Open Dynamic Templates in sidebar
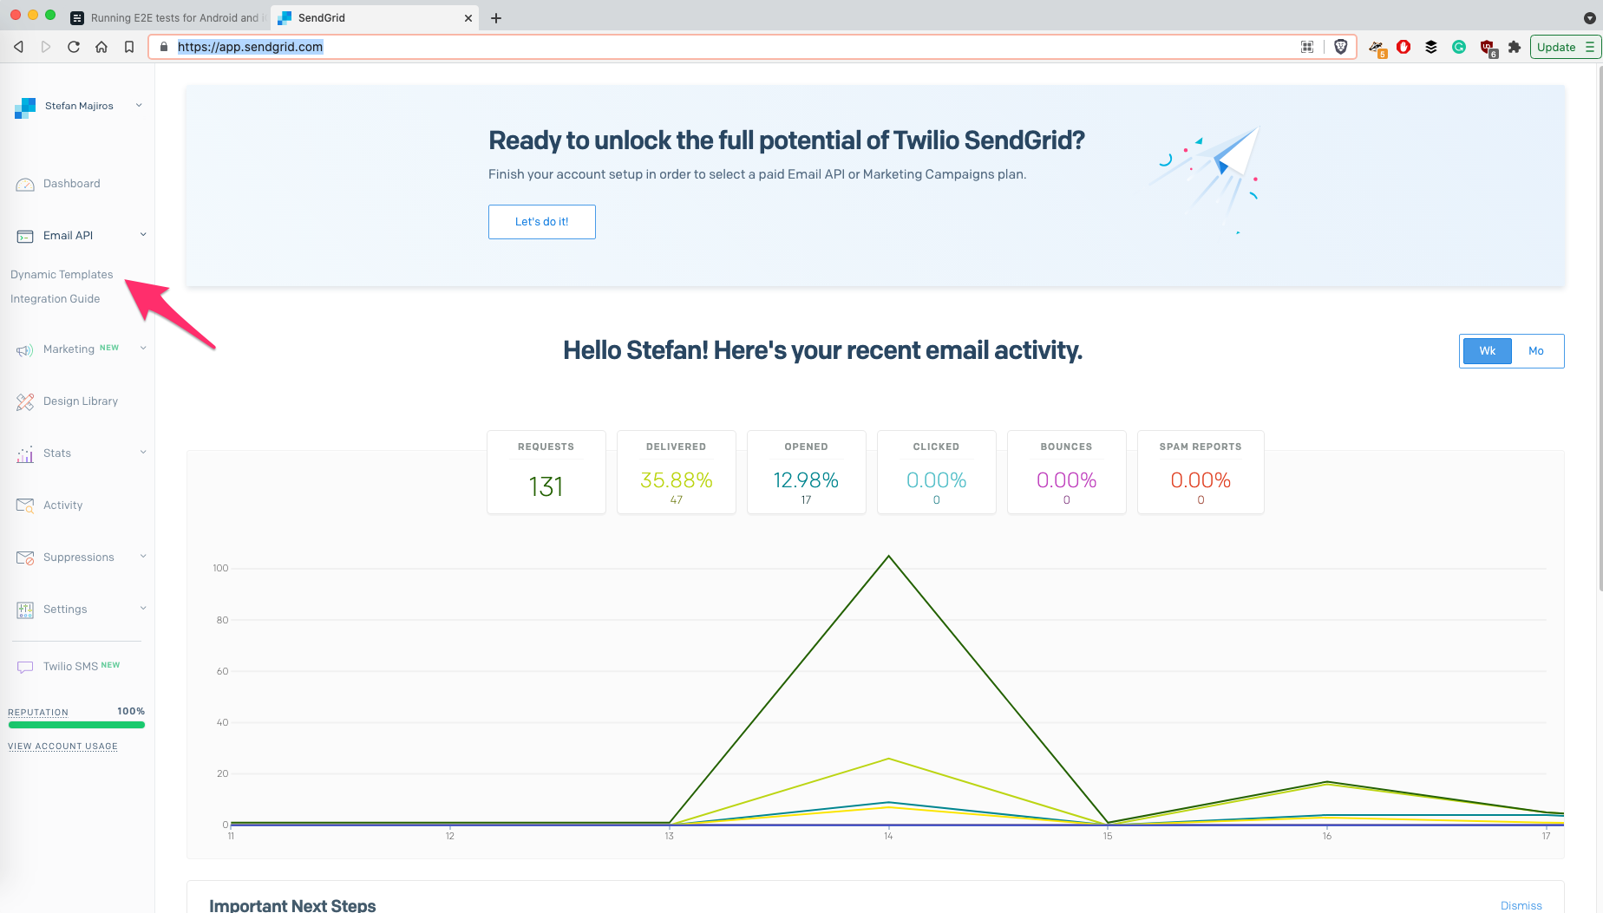Image resolution: width=1603 pixels, height=913 pixels. [x=62, y=275]
